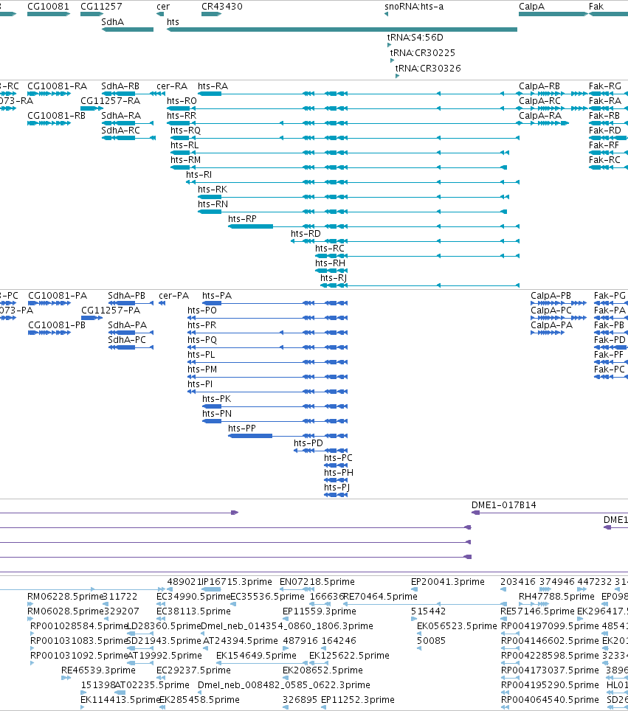Select transcript CalpA-RA label

coord(540,116)
